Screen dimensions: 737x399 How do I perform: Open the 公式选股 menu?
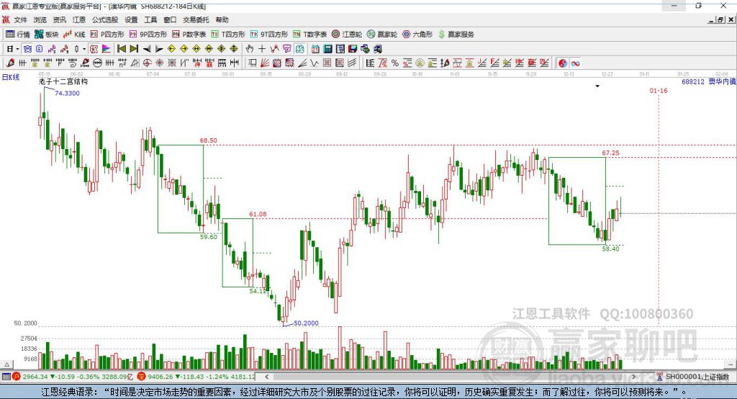pyautogui.click(x=105, y=19)
